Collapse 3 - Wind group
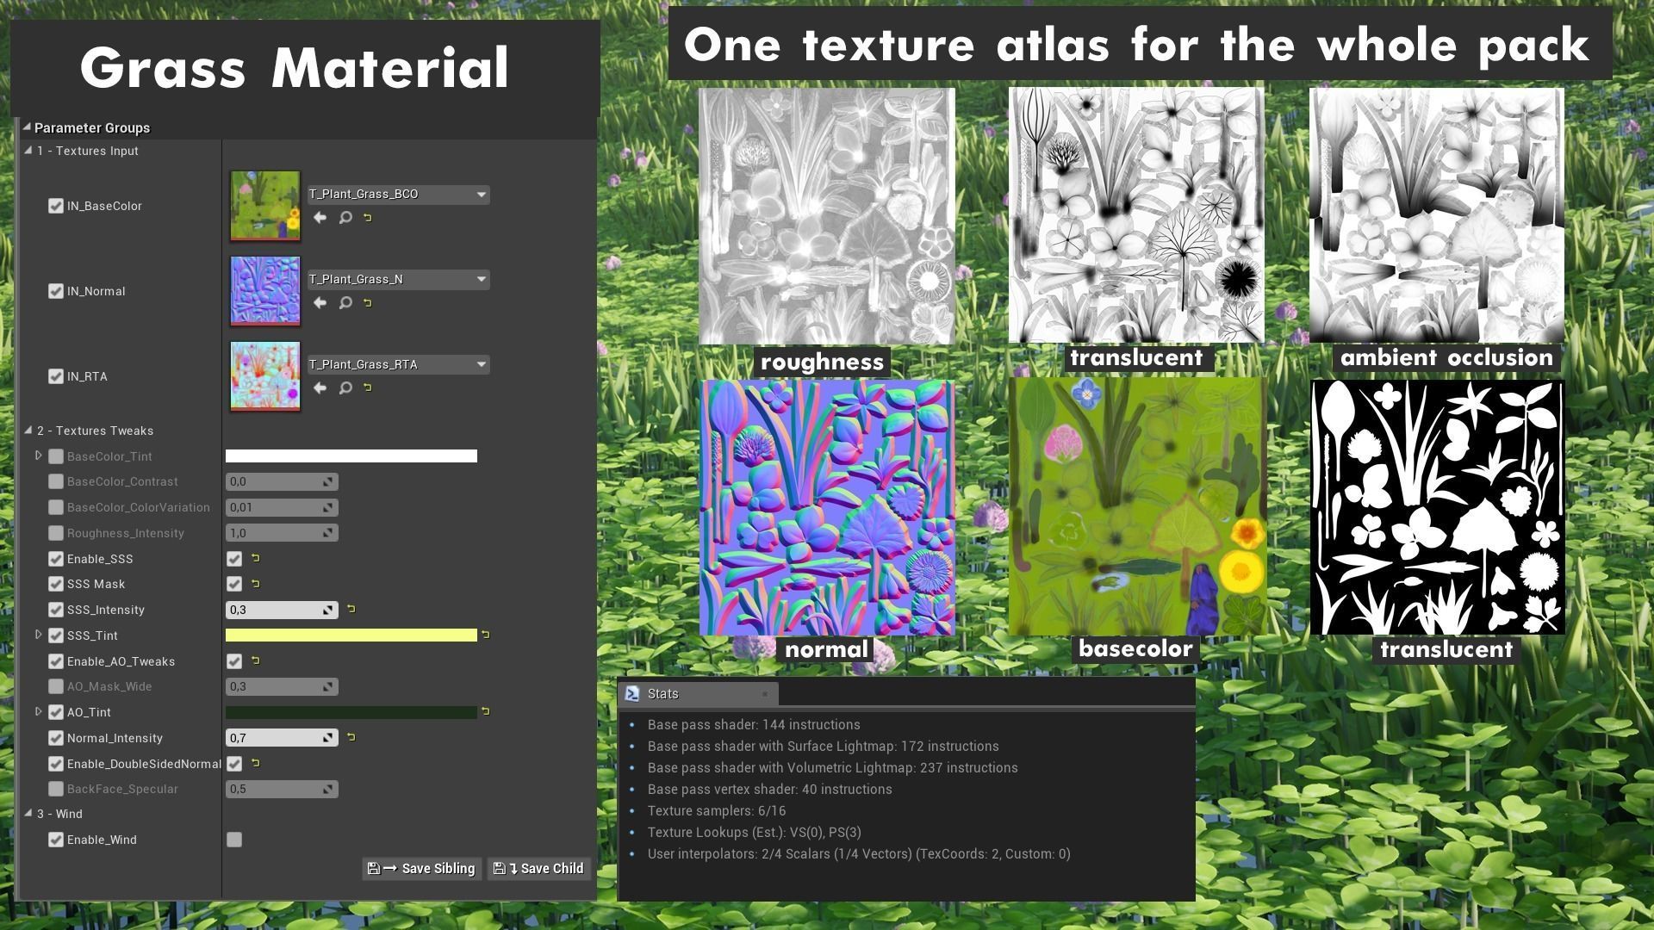This screenshot has height=930, width=1654. [x=28, y=813]
